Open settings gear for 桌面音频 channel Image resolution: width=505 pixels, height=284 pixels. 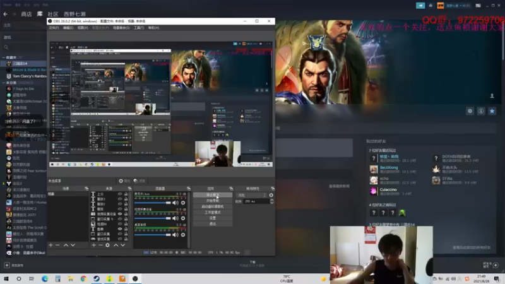(183, 235)
